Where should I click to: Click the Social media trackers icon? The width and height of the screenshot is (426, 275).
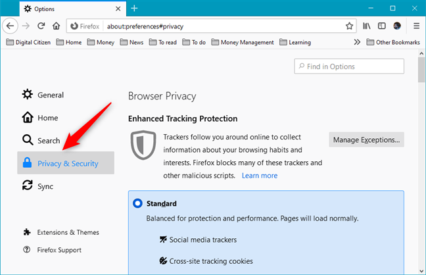coord(163,239)
